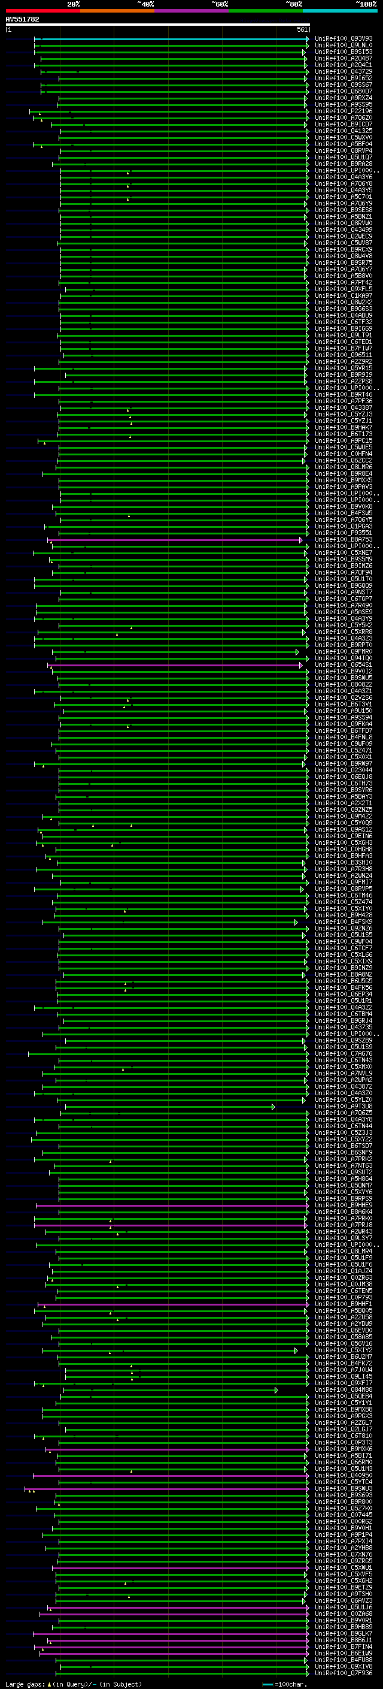Screen dimensions: 383x1689
Task: Open hit UniRef100_B9GLK7
Action: click(344, 1634)
